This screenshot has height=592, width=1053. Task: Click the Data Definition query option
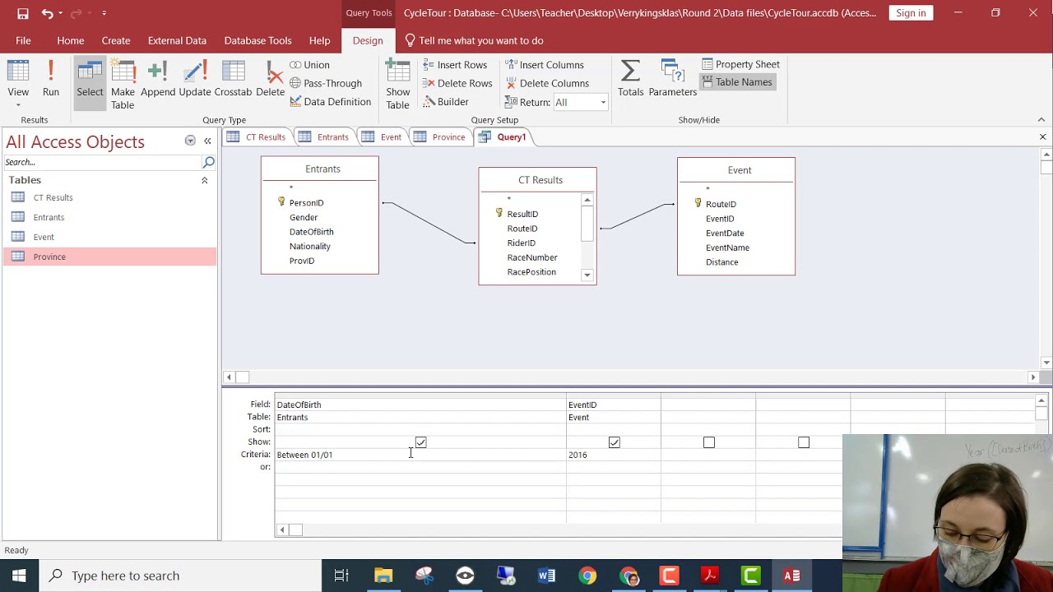click(x=330, y=102)
